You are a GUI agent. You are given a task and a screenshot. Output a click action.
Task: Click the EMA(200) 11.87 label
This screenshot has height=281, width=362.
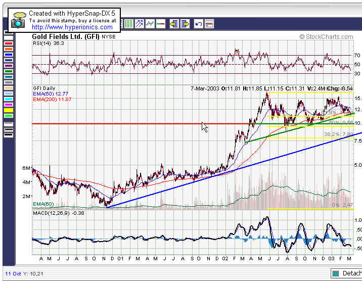52,99
